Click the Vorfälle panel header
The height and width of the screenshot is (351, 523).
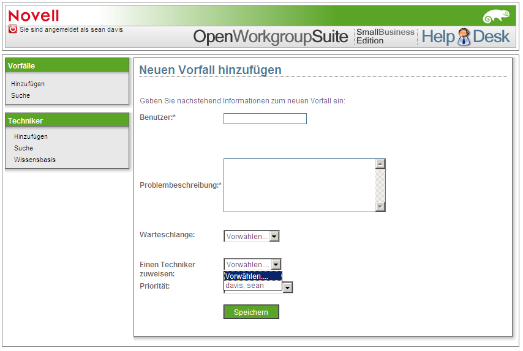point(67,65)
